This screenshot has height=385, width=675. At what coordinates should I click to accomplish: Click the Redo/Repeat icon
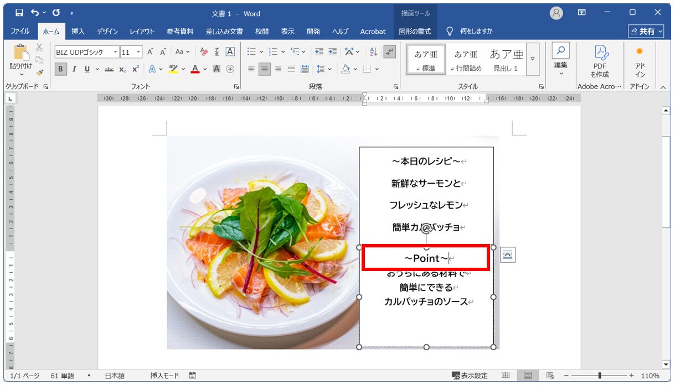56,13
